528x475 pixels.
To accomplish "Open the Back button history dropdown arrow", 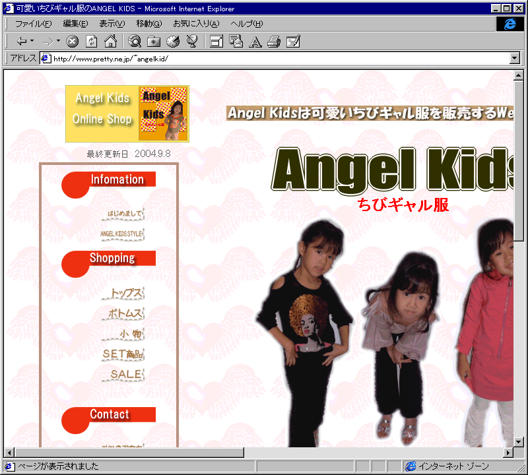I will [32, 41].
